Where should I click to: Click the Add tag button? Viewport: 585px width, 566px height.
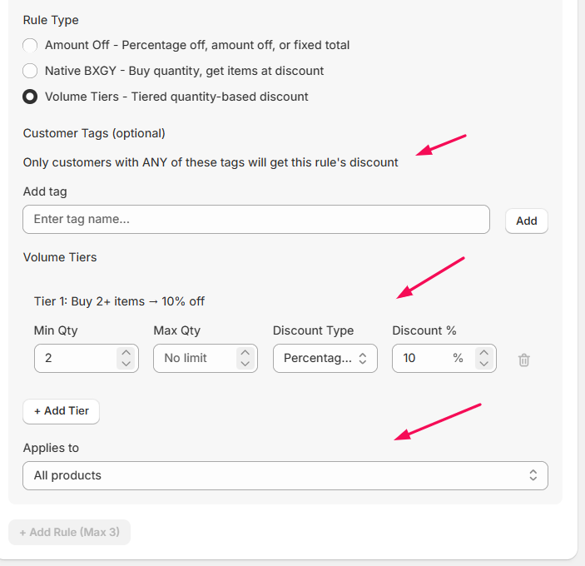pos(526,221)
